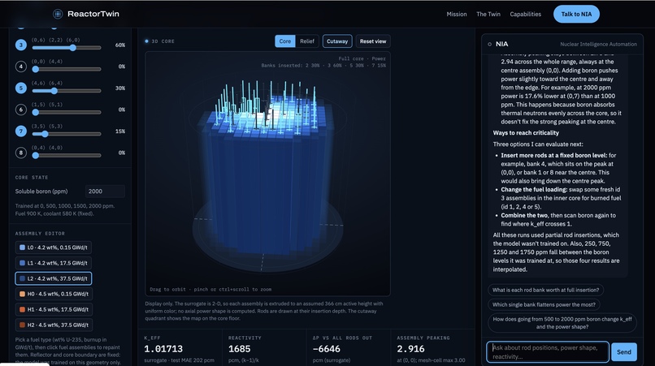This screenshot has height=366, width=655.
Task: Click the Talk to NIA button
Action: coord(576,14)
